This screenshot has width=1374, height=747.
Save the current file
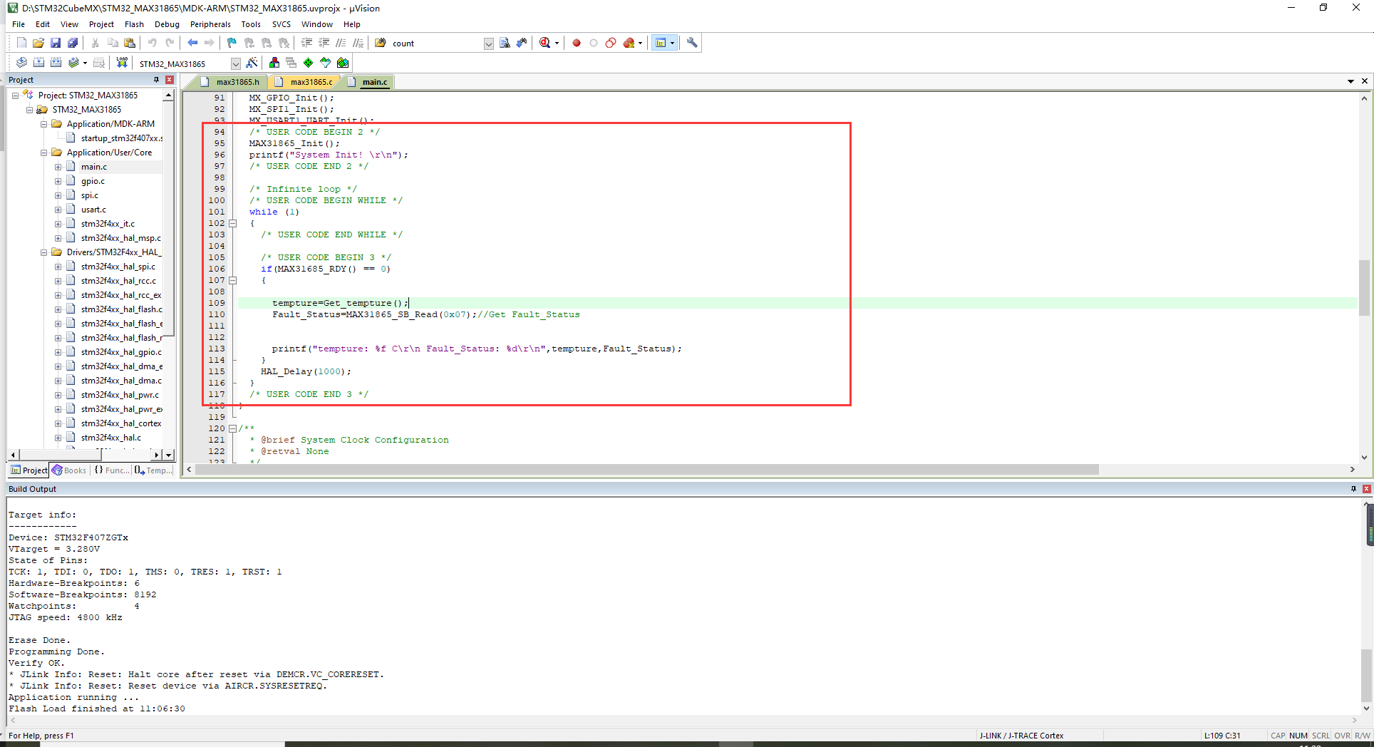[x=56, y=43]
